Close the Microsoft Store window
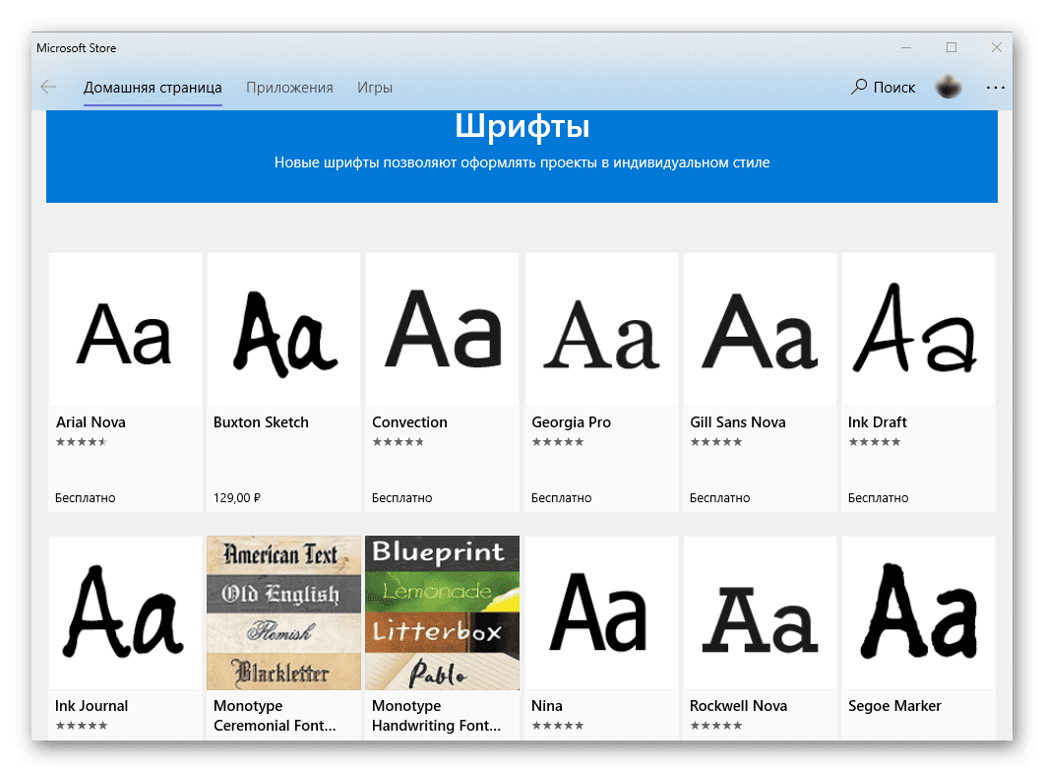 click(997, 47)
